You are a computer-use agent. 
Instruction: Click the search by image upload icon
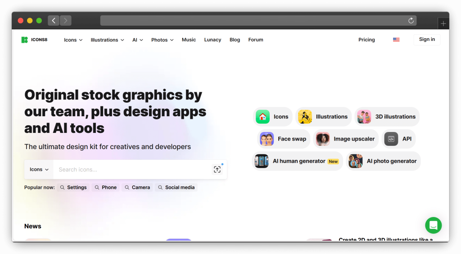click(x=217, y=169)
